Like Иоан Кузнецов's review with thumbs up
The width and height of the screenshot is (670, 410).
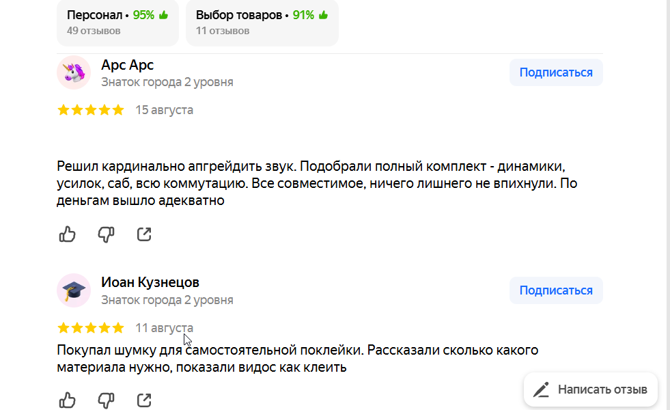coord(67,400)
